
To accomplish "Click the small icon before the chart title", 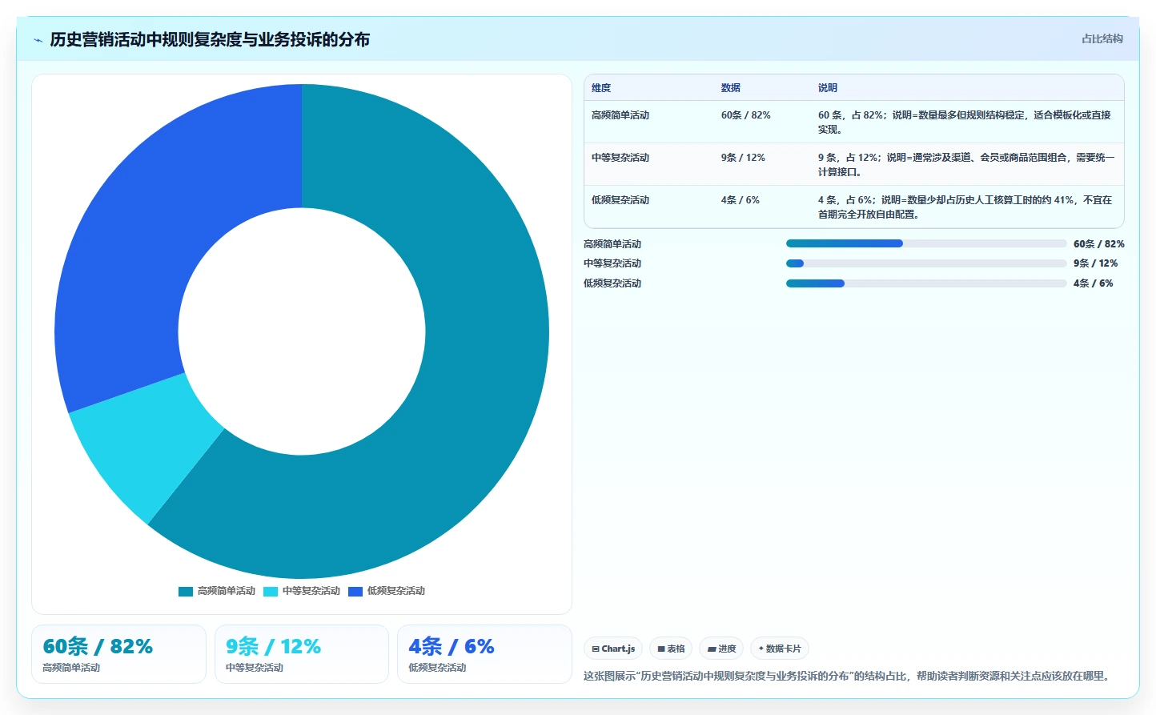I will tap(38, 40).
